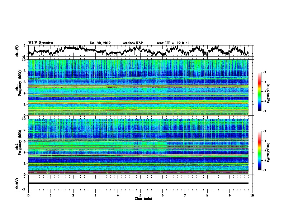Click the "6" kHz tick on ch.1 spectrogram
284x219 pixels.
click(25, 82)
